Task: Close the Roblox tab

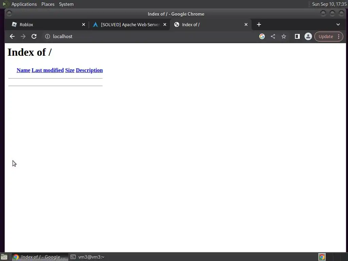Action: (x=84, y=24)
